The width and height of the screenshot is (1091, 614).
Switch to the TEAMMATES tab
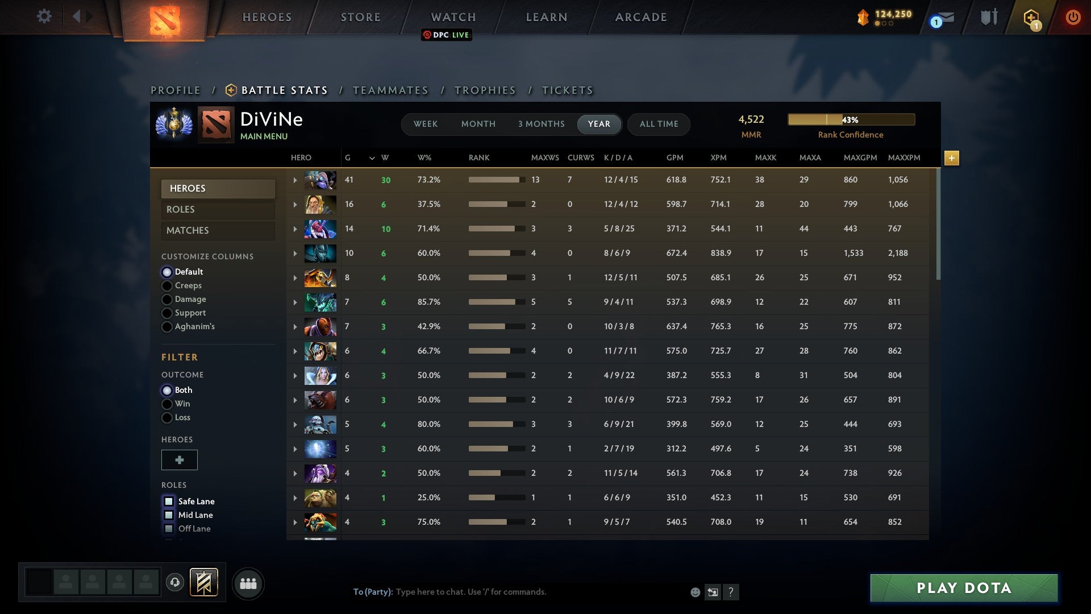pyautogui.click(x=390, y=90)
